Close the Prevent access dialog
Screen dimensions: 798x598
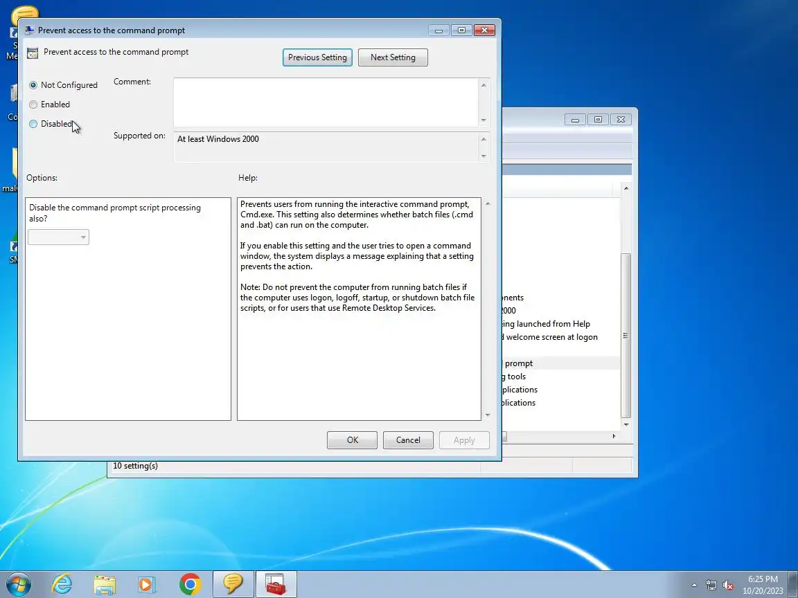(484, 30)
